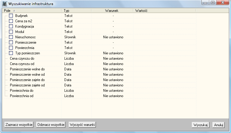Click the Warunek column header
This screenshot has width=231, height=133.
click(x=112, y=10)
